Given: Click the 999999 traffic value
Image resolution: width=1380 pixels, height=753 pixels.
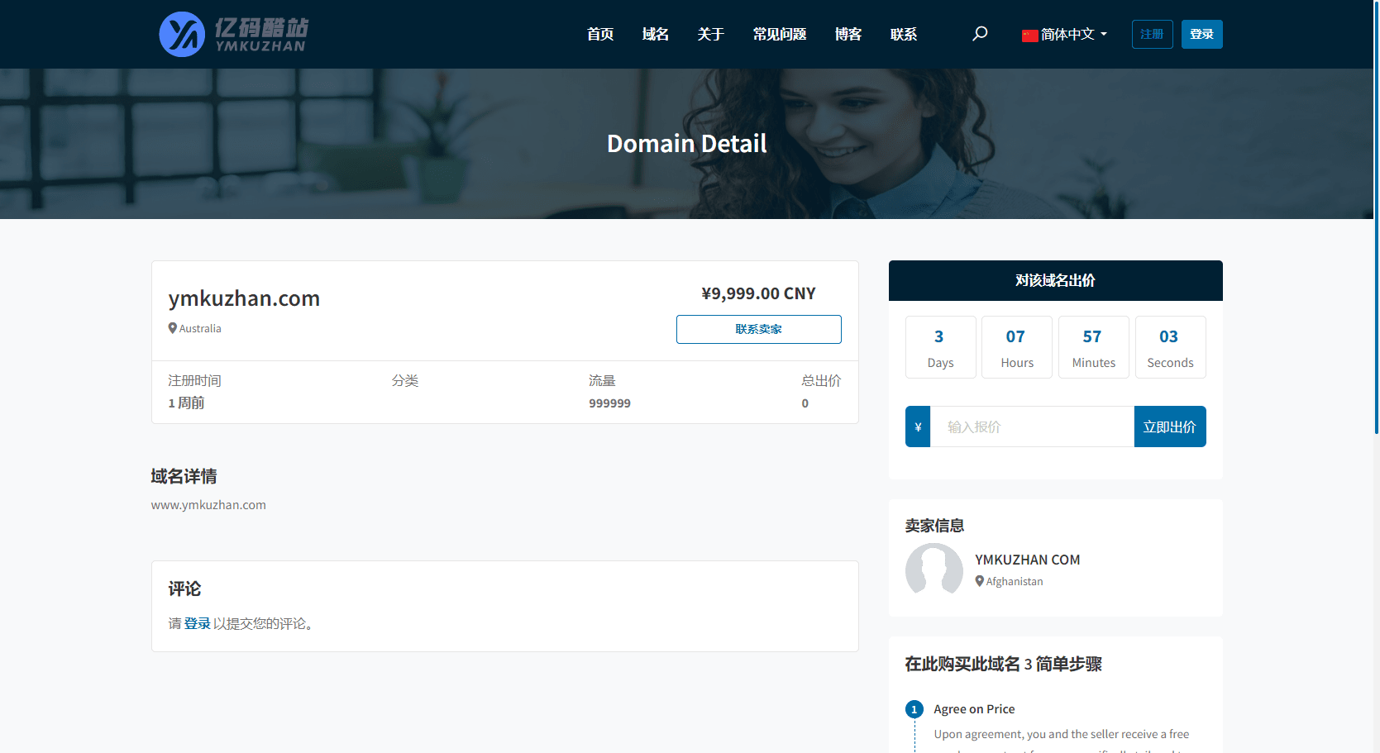Looking at the screenshot, I should tap(610, 403).
